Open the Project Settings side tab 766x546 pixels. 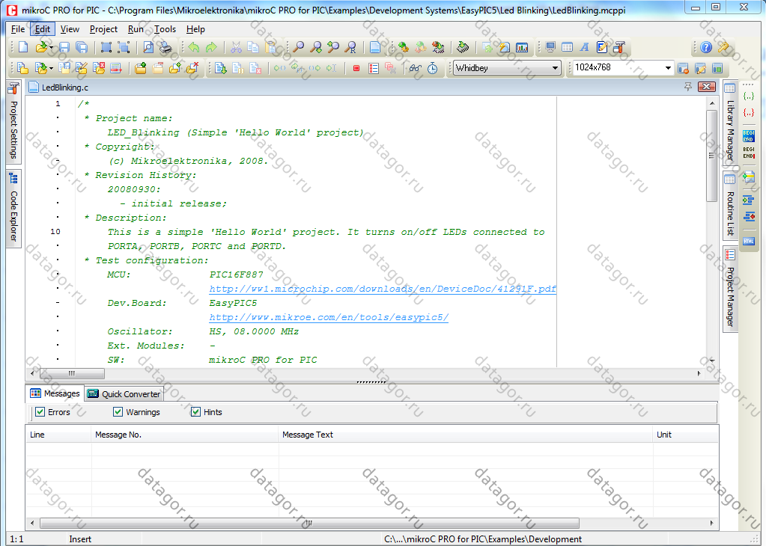pyautogui.click(x=13, y=121)
